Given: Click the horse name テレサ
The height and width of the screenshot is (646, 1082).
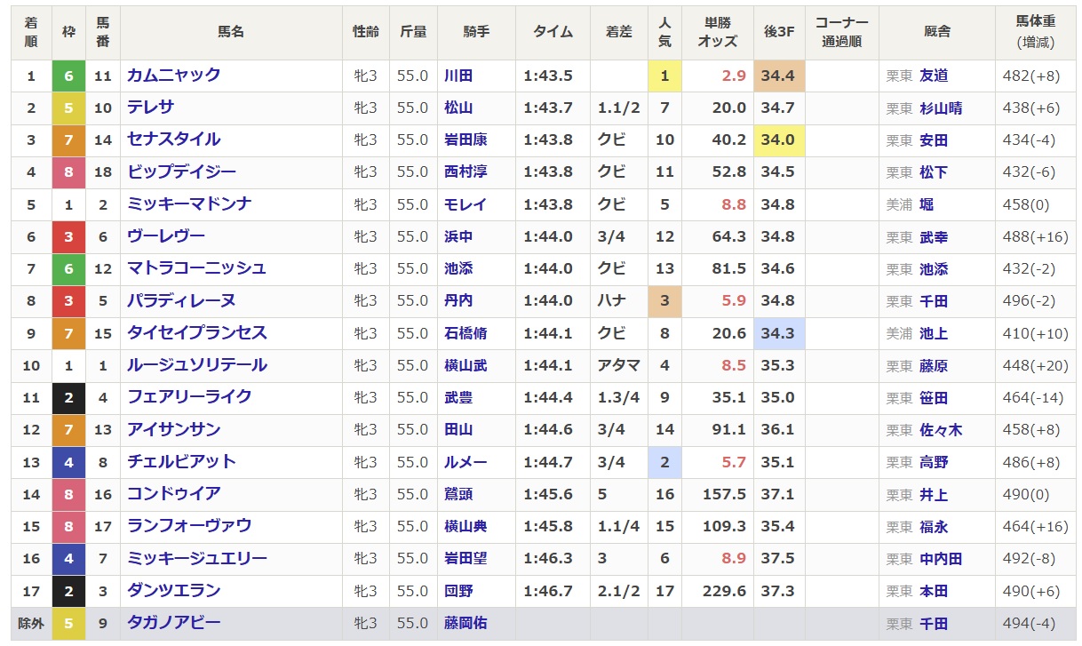Looking at the screenshot, I should [150, 108].
